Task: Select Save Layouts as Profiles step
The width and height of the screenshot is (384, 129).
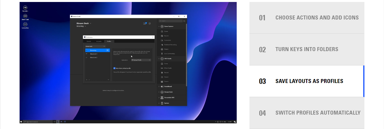Action: (307, 81)
